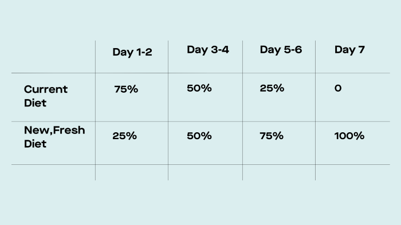Select 50% in New,Fresh Diet row
Viewport: 401px width, 225px height.
pos(199,136)
